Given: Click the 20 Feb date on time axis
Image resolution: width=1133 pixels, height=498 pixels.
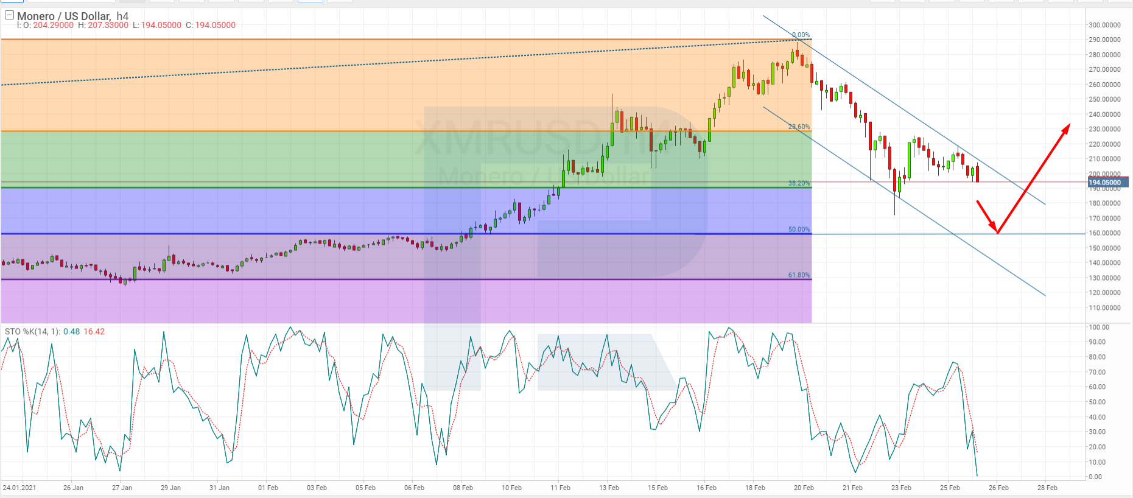Looking at the screenshot, I should (804, 488).
